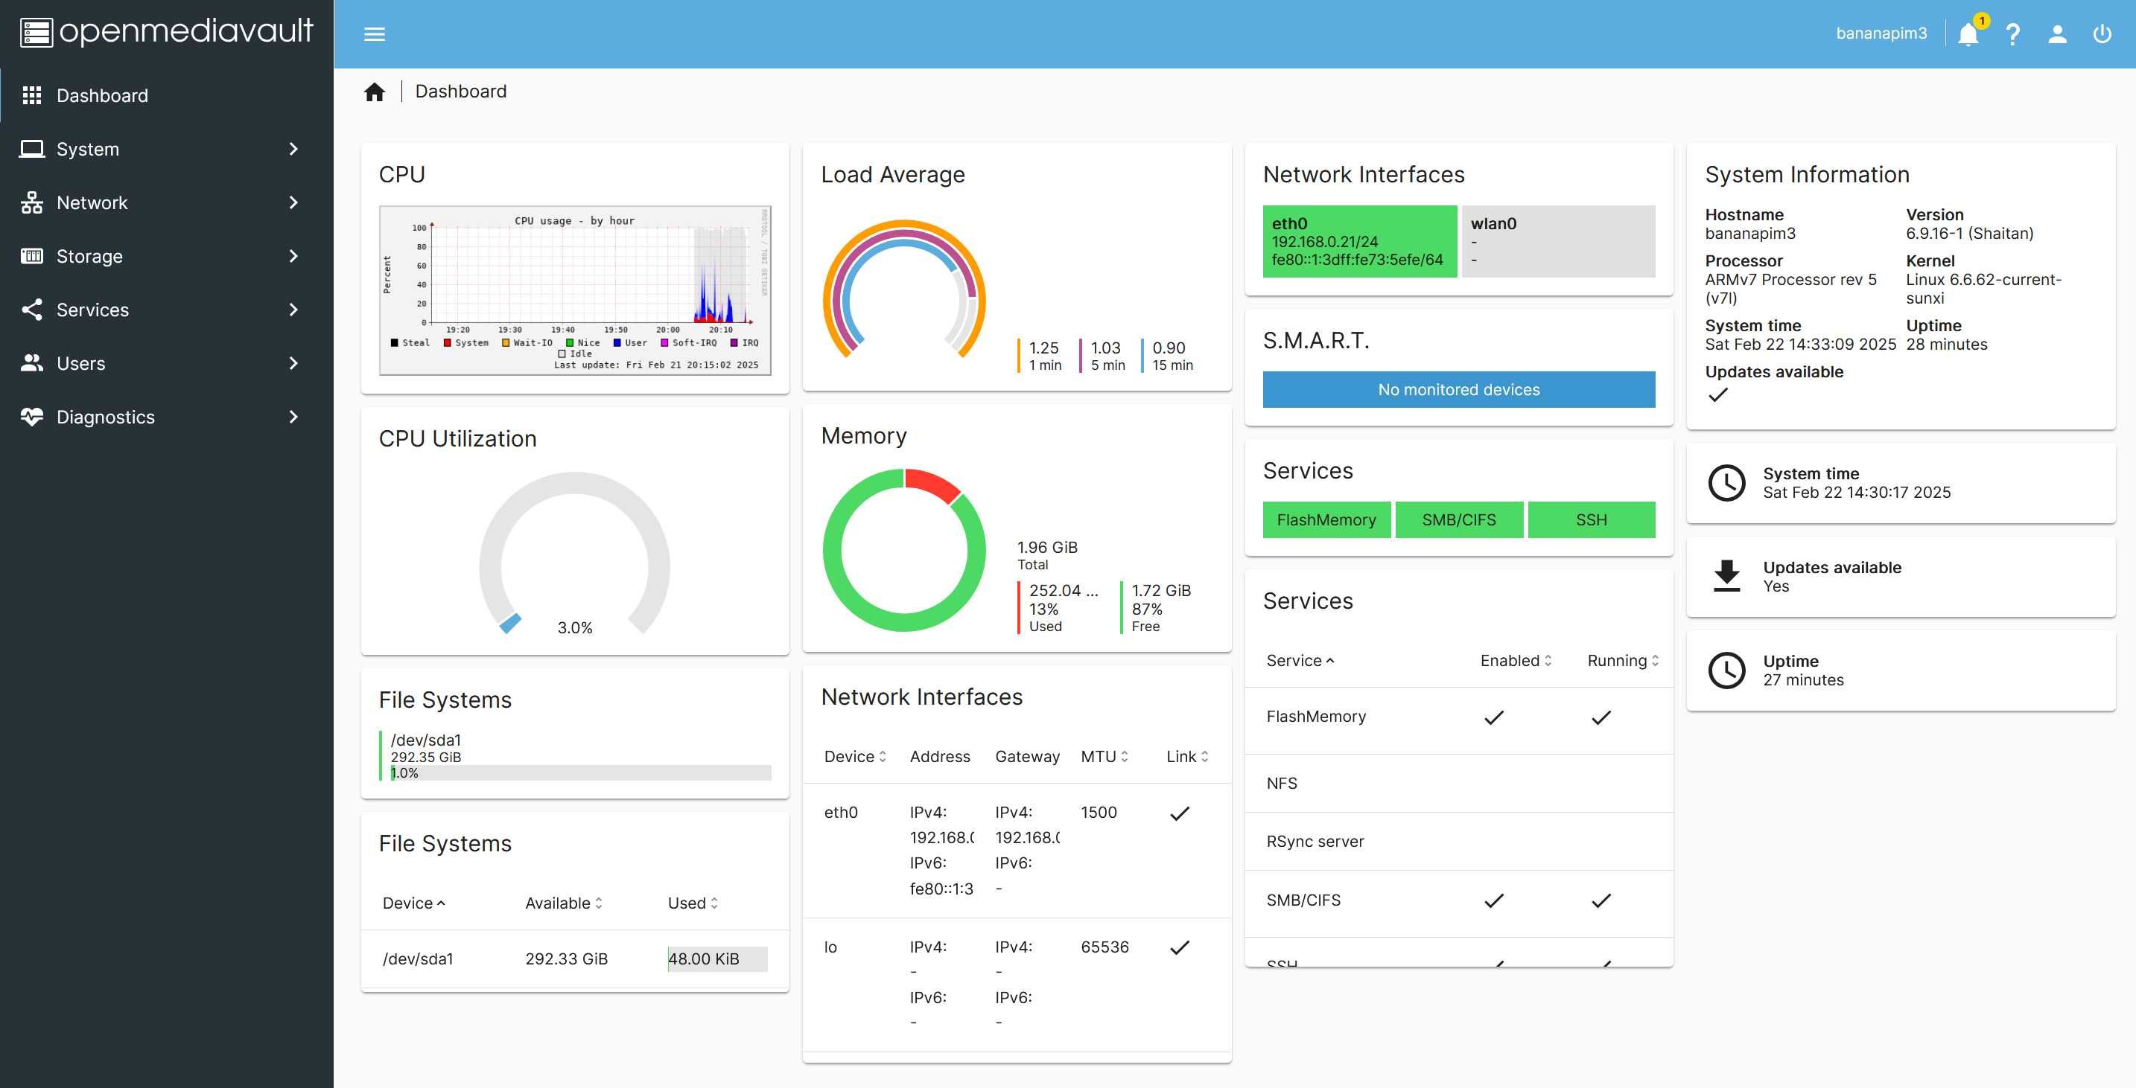Select the NFS service row
Screen dimensions: 2136x1088
[1458, 783]
